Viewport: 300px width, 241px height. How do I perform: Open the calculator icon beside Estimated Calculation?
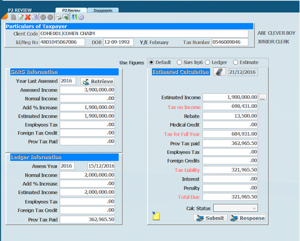point(219,72)
